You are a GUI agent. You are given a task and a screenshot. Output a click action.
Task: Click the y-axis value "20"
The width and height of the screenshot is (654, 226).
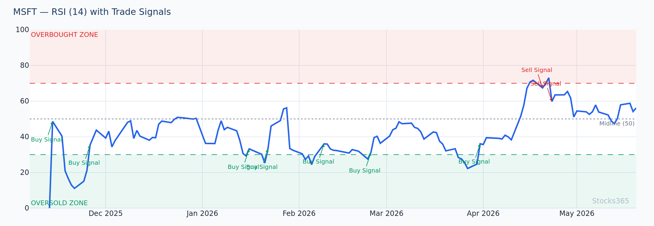(24, 172)
